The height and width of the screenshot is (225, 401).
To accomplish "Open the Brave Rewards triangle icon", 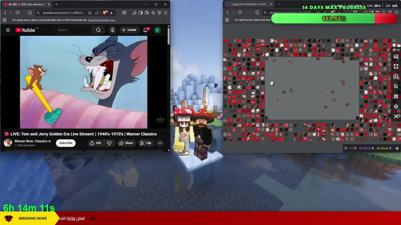I will pos(111,13).
